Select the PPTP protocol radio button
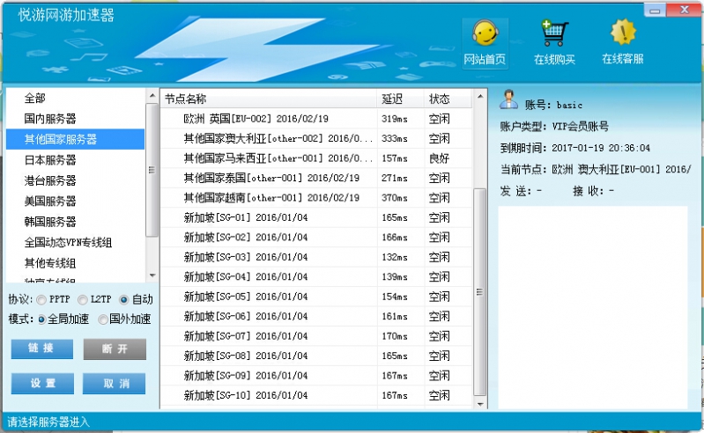 coord(41,299)
